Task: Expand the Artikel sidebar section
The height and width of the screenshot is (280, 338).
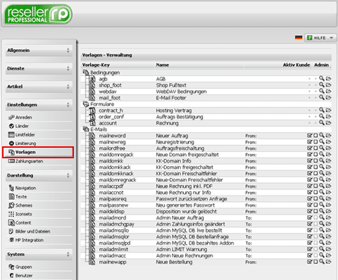Action: tap(39, 87)
